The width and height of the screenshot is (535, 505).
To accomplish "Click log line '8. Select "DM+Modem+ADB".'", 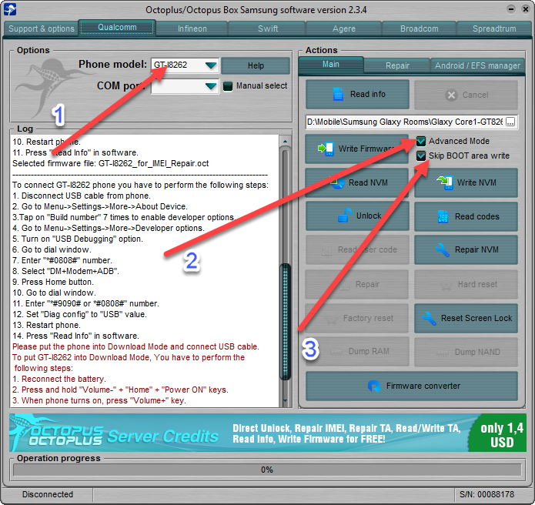I will (x=65, y=271).
